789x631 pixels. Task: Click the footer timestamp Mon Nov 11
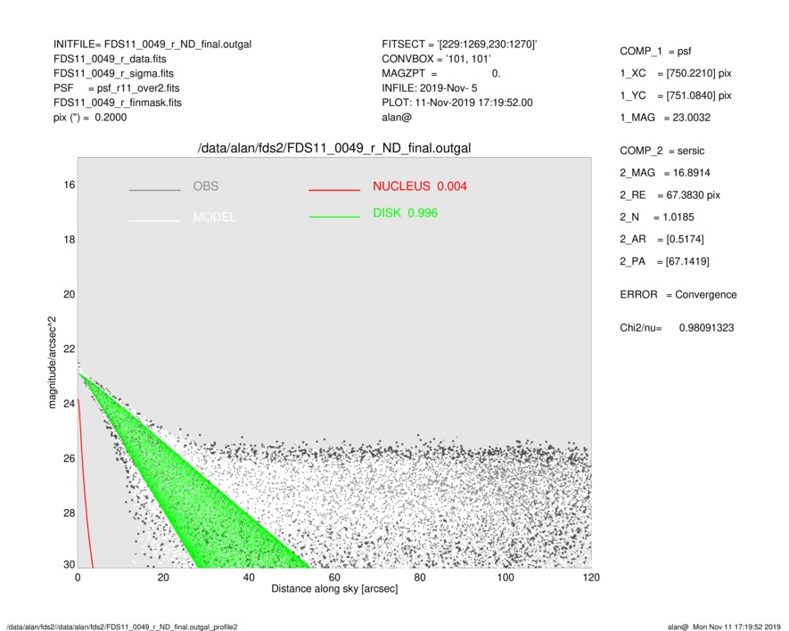pos(724,627)
